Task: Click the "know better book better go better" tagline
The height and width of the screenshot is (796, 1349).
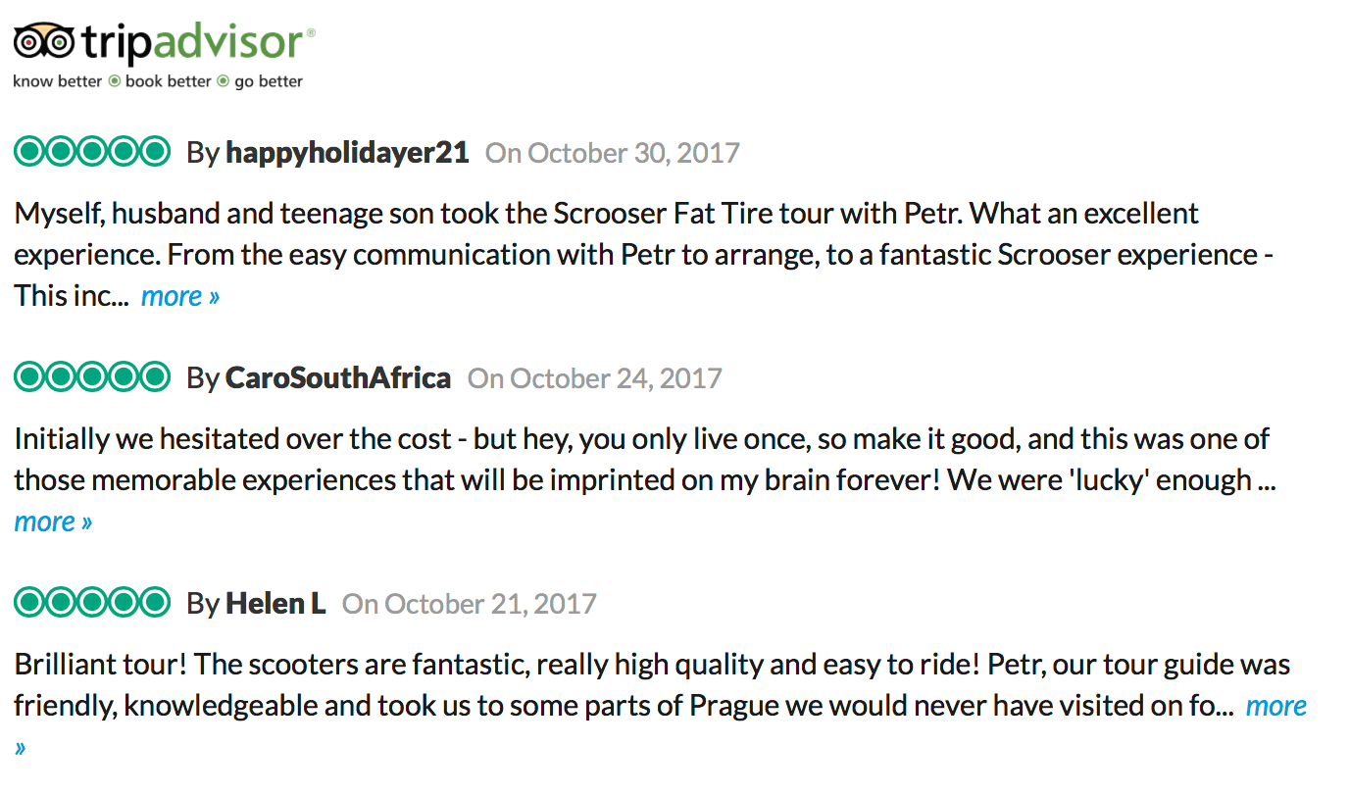Action: pyautogui.click(x=158, y=81)
